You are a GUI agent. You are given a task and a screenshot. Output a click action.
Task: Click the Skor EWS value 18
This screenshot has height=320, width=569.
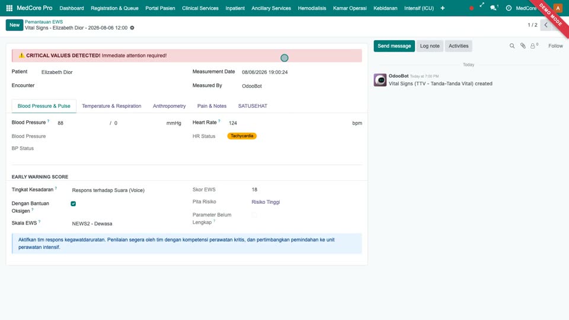254,190
